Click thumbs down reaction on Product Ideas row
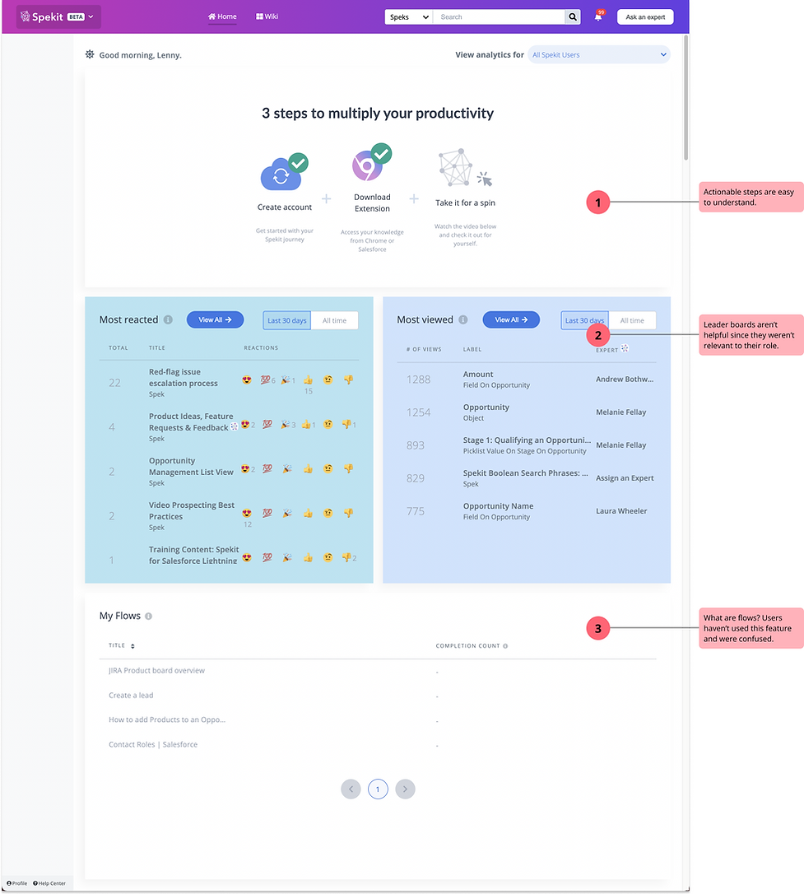Screen dimensions: 804x894 346,424
